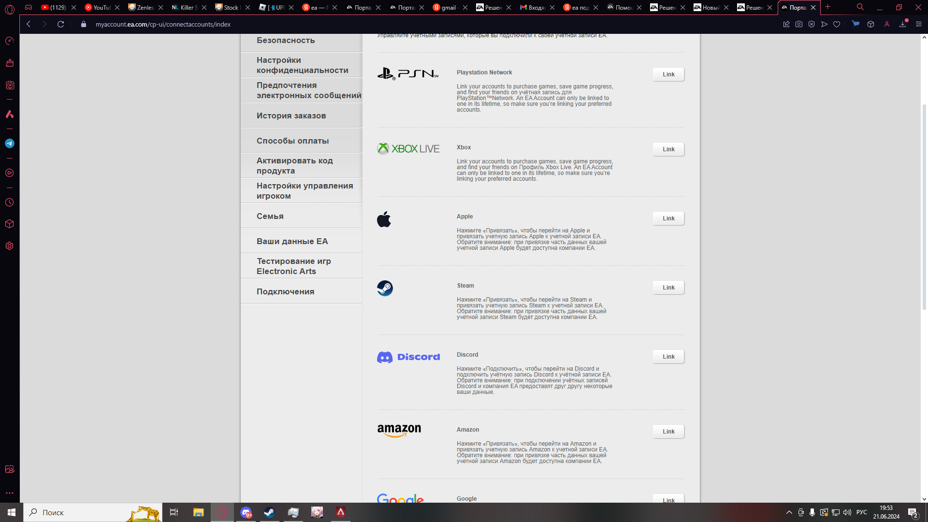Click the Windows taskbar Поиск search box

coord(93,512)
